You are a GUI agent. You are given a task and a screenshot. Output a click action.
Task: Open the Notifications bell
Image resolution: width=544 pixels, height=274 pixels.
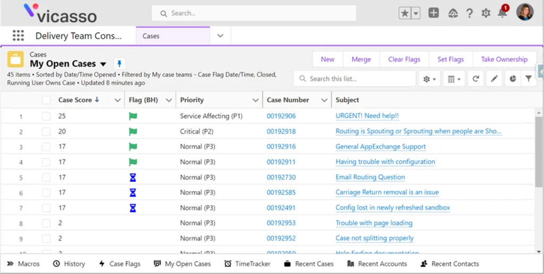502,13
